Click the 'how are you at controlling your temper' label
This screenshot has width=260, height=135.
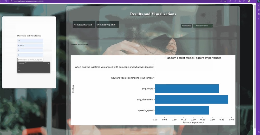132,78
